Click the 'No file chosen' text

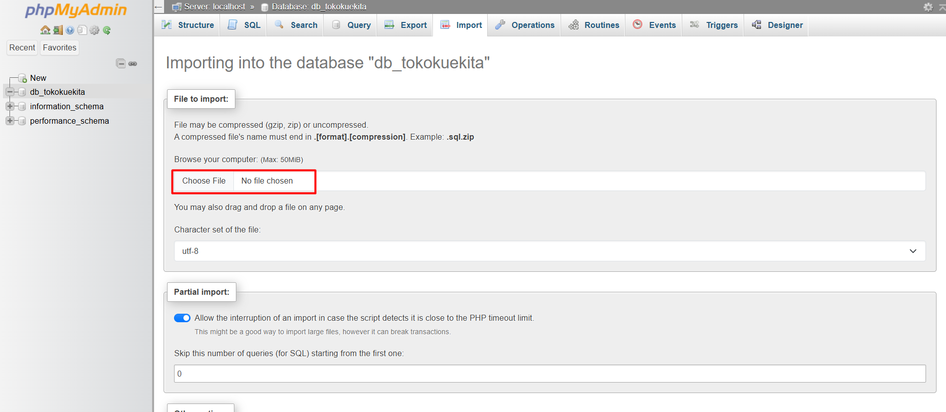coord(267,181)
